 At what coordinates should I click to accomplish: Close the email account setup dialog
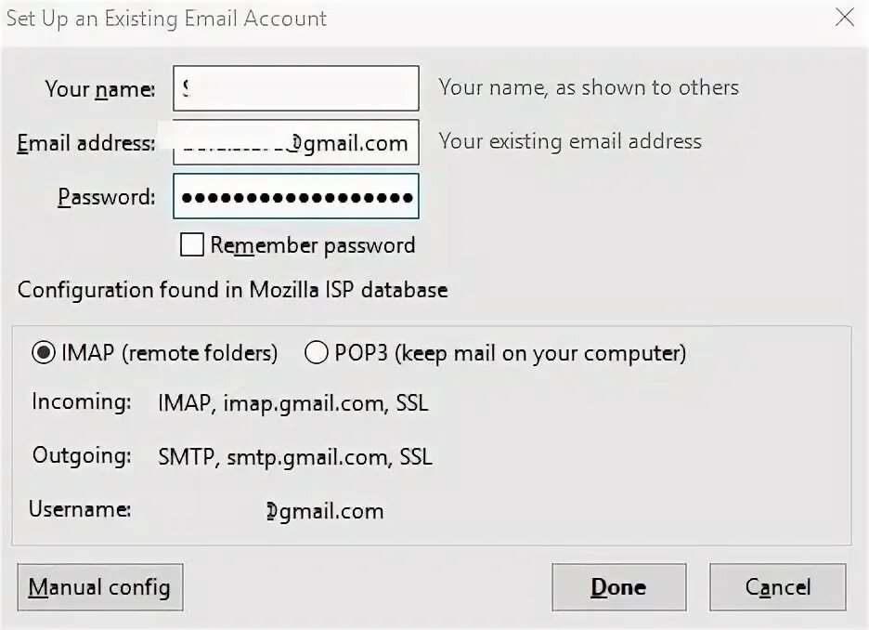[844, 18]
